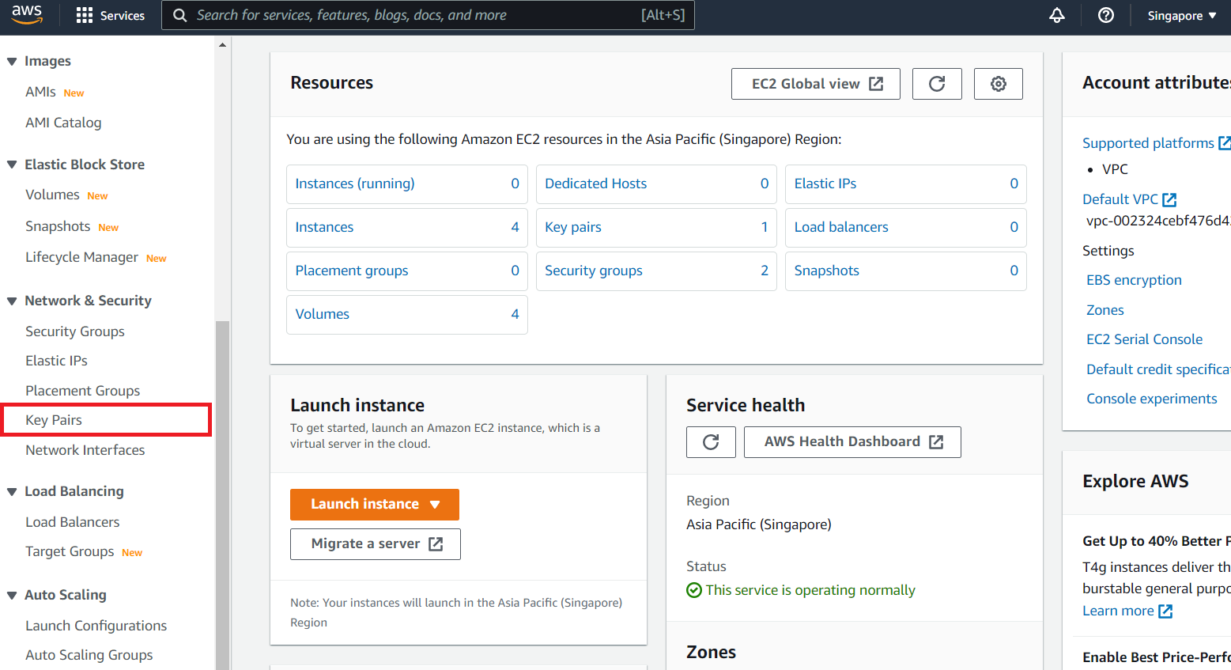The height and width of the screenshot is (670, 1231).
Task: Click Supported platforms link
Action: (1148, 143)
